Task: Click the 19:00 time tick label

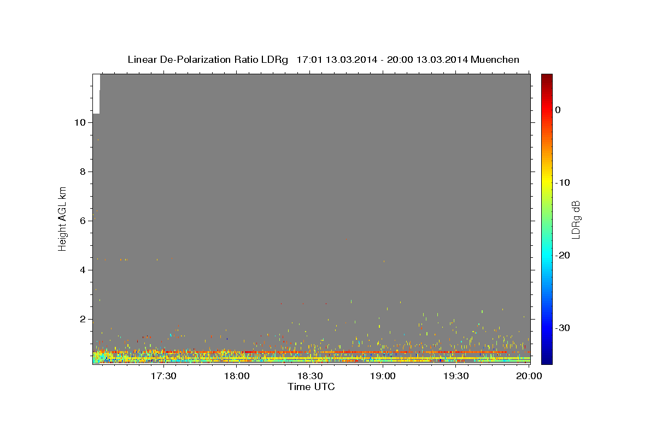Action: pyautogui.click(x=383, y=376)
